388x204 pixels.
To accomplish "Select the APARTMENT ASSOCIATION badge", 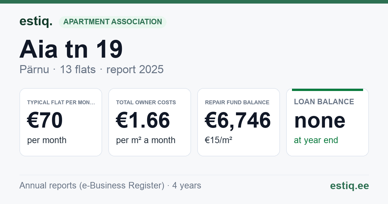I will coord(113,22).
